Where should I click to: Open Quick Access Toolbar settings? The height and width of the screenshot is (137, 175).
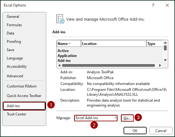click(24, 96)
